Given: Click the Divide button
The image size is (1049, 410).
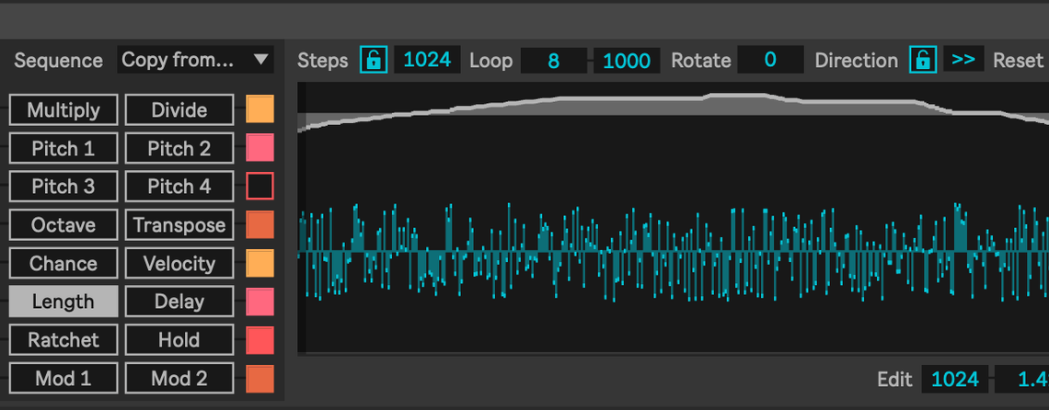Looking at the screenshot, I should (179, 110).
